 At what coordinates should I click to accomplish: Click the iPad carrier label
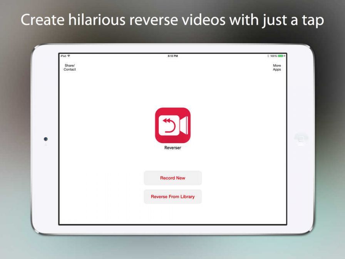[x=63, y=56]
